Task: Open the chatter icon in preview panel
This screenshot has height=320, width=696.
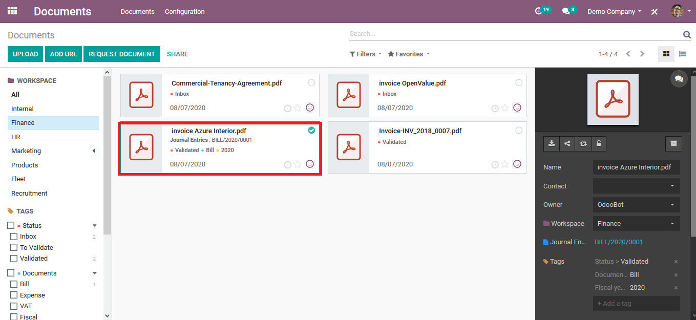Action: coord(679,78)
